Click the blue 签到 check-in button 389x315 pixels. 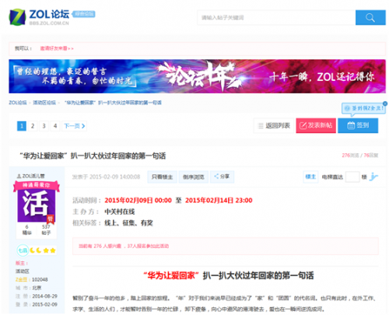coord(358,126)
